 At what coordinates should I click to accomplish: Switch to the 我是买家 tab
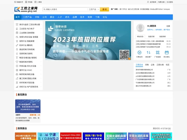click(151, 37)
